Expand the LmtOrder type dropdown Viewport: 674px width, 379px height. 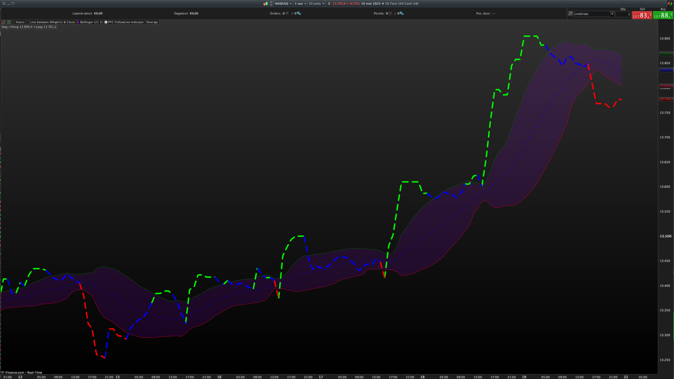(612, 14)
